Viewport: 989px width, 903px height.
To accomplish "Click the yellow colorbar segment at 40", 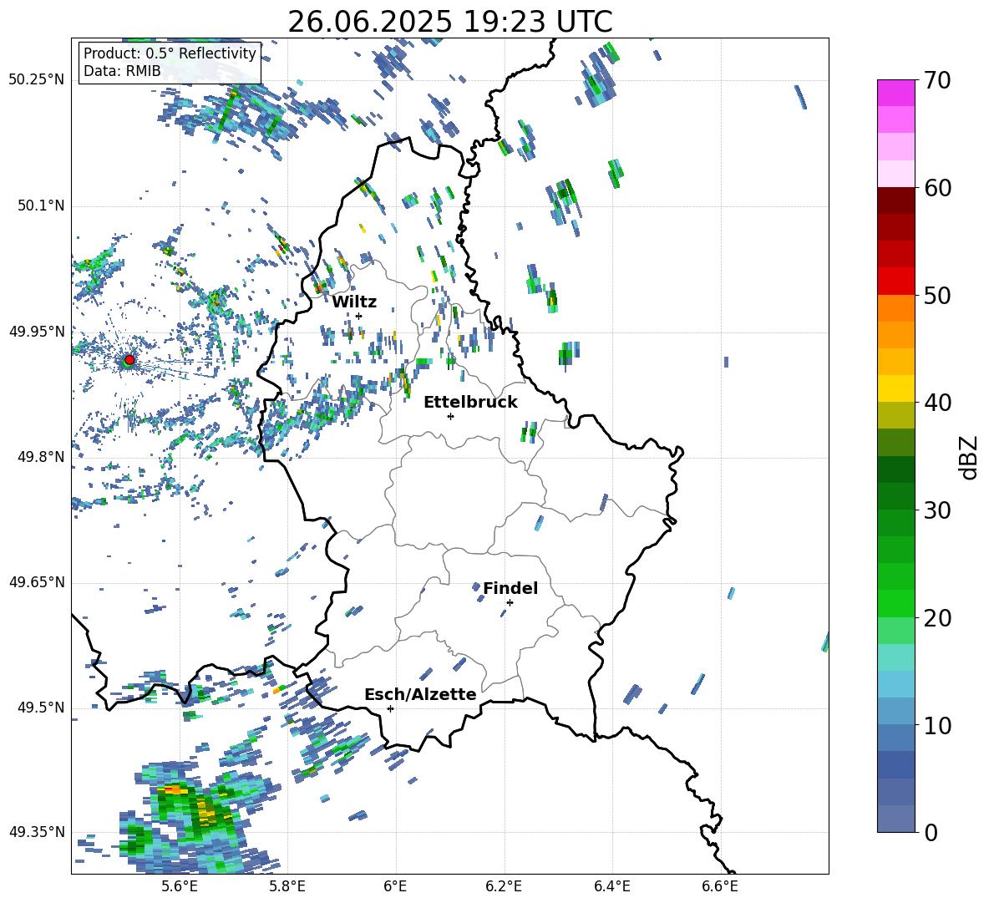I will click(x=895, y=388).
